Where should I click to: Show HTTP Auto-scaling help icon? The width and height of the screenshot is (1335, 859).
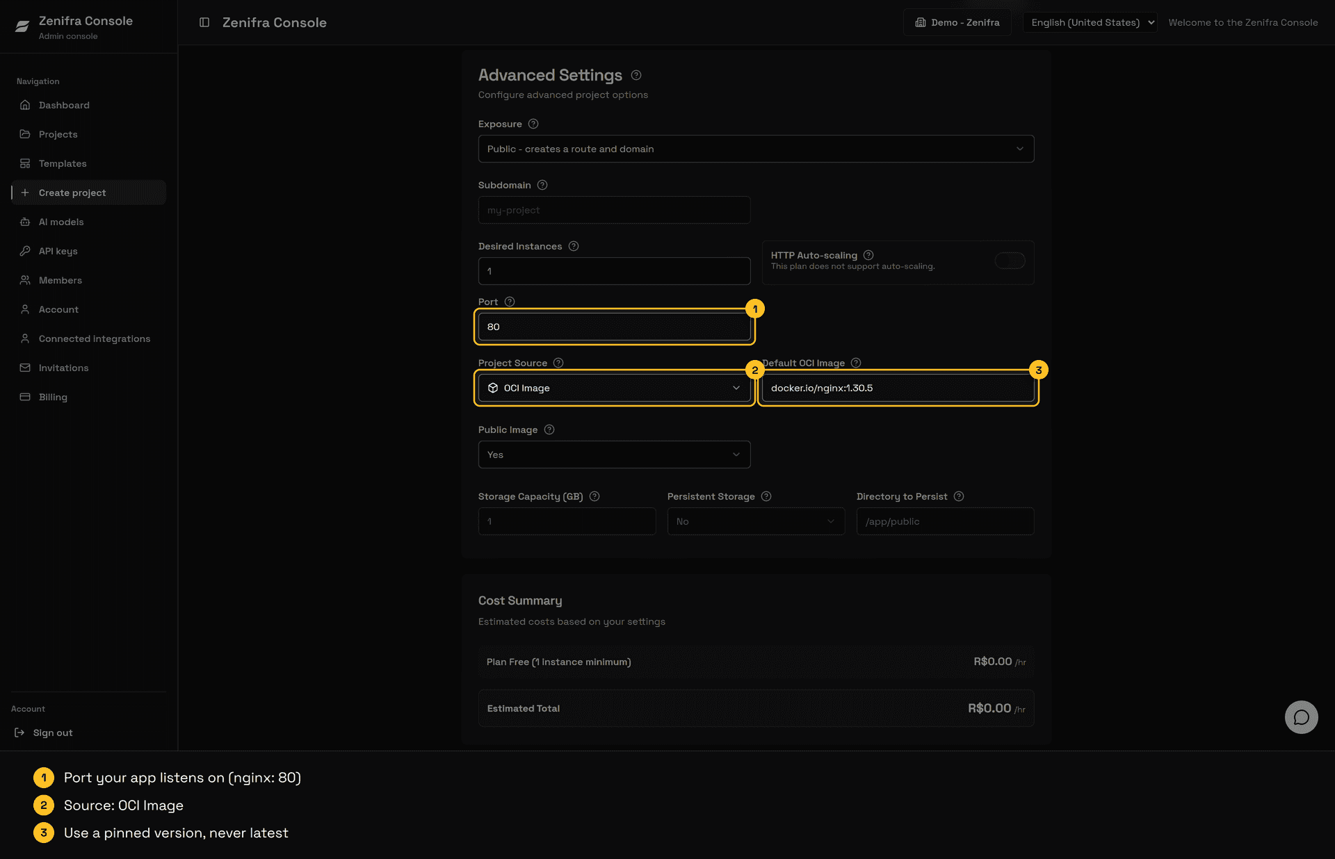point(868,255)
